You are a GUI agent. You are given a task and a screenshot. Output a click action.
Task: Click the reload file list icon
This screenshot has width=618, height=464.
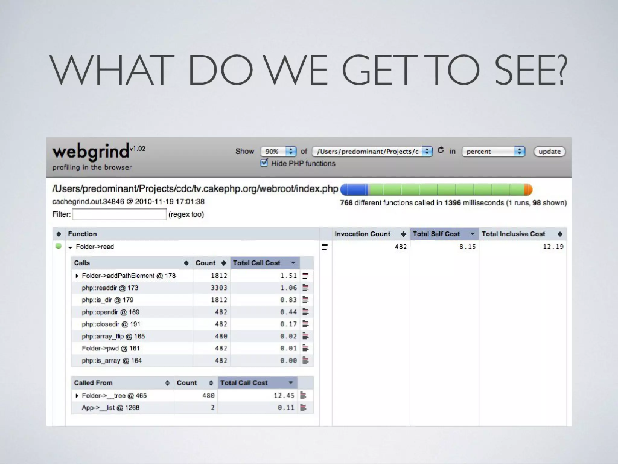click(x=440, y=150)
